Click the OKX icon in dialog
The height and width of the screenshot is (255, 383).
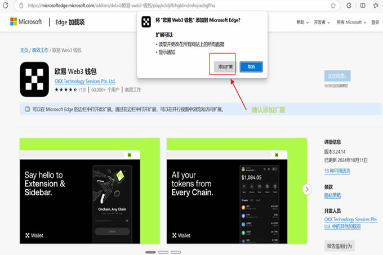[x=146, y=22]
